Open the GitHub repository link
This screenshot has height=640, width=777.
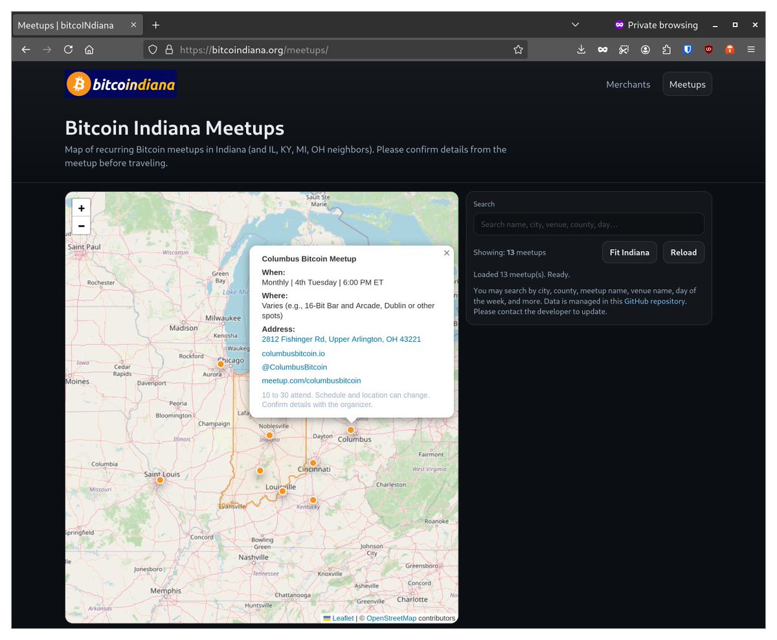655,301
